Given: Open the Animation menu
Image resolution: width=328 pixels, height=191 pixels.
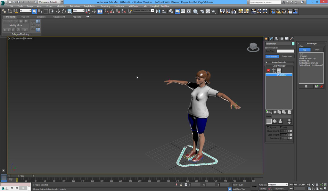Looking at the screenshot, I should tap(74, 6).
